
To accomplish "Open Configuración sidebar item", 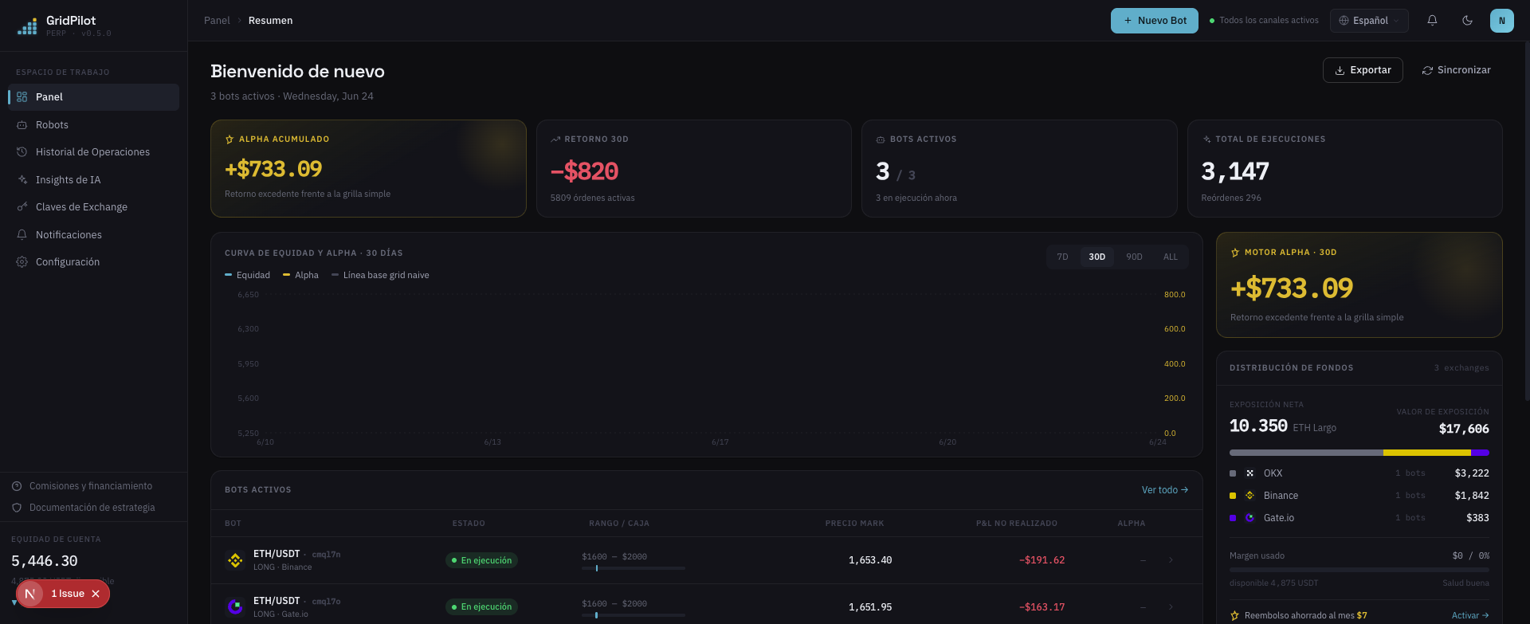I will point(93,262).
